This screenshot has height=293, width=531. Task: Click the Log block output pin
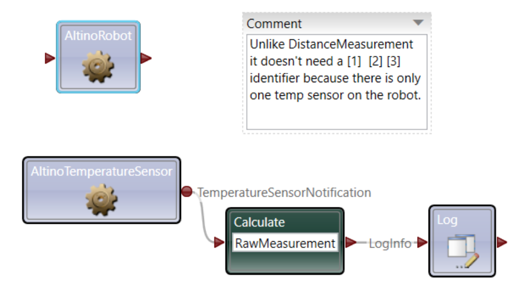coord(502,243)
